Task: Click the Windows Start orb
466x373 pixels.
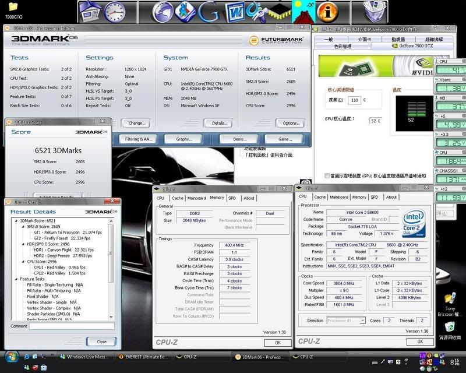Action: tap(12, 357)
